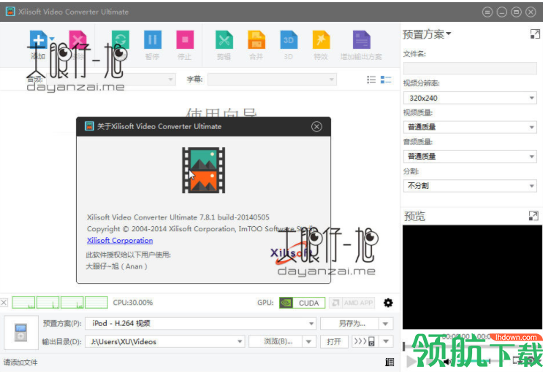Open the subtitle dropdown
Image resolution: width=543 pixels, height=372 pixels.
272,80
